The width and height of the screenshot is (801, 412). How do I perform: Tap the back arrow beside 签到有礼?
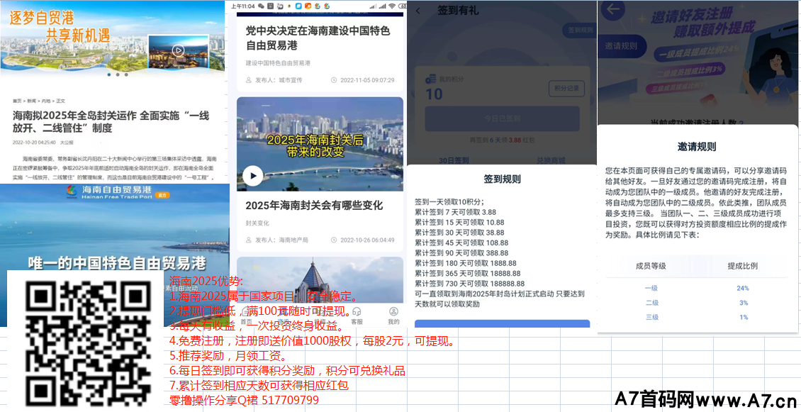418,11
